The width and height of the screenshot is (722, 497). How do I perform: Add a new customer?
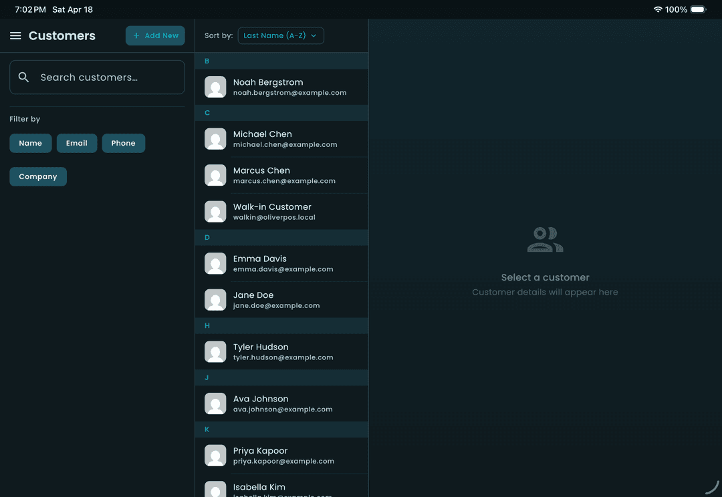(155, 35)
